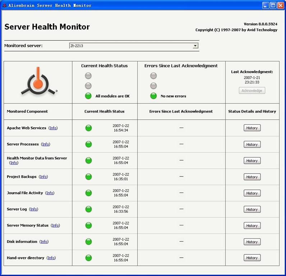Open the Info link for Disk information
Screen dimensions: 286x276
pyautogui.click(x=44, y=241)
